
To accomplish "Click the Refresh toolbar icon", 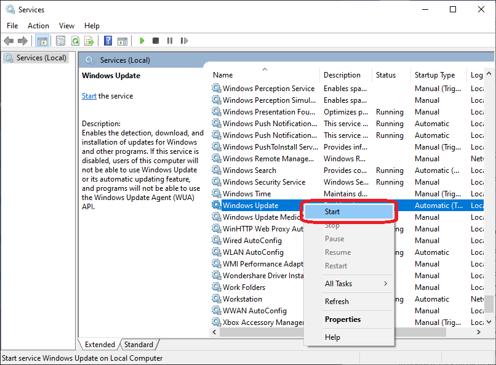I will [x=75, y=41].
